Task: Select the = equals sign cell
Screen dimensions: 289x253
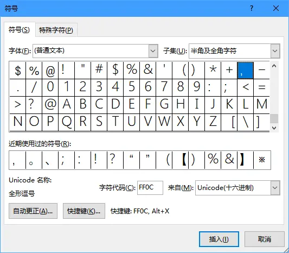Action: click(x=262, y=87)
